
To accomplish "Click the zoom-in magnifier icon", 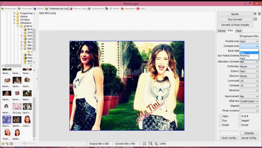I will pyautogui.click(x=156, y=143).
